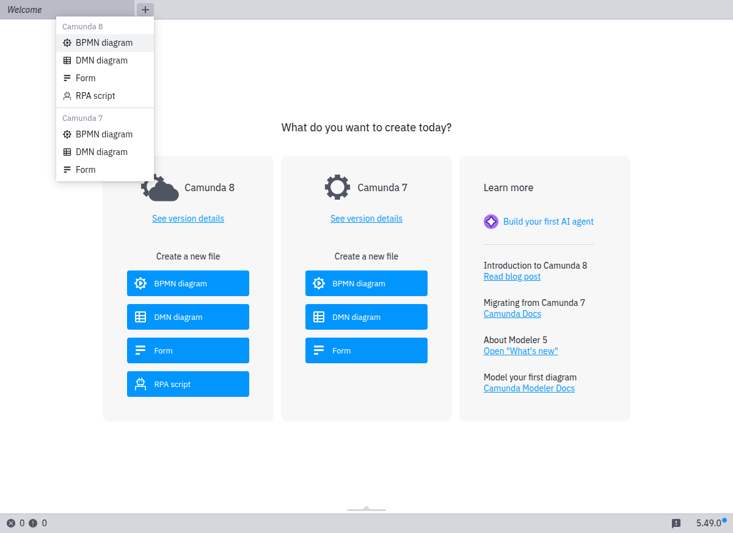Create Camunda 8 Form from card button

tap(188, 350)
